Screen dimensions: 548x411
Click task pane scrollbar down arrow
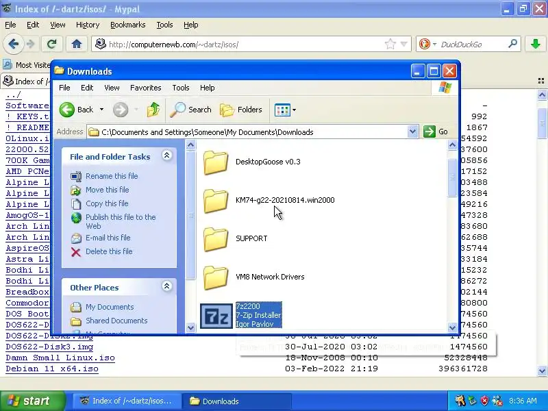point(190,327)
